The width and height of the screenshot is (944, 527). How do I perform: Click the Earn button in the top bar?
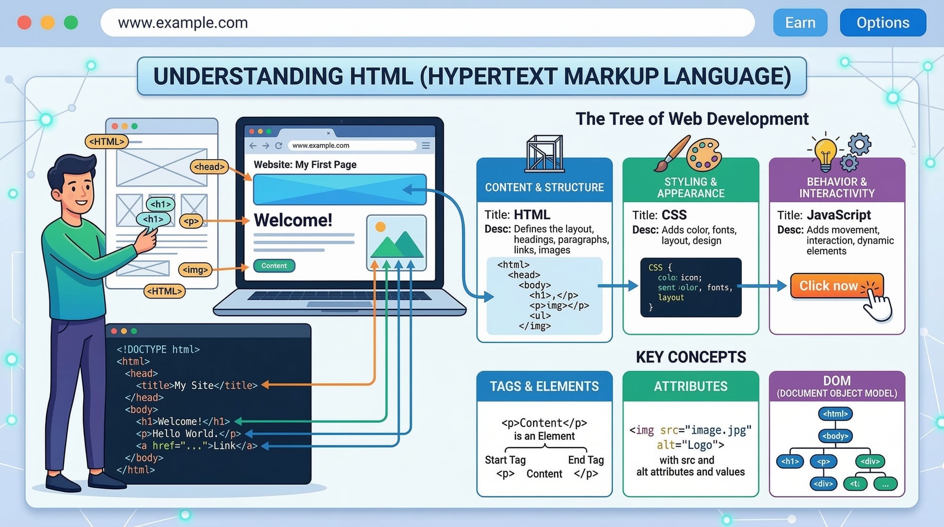click(x=800, y=22)
